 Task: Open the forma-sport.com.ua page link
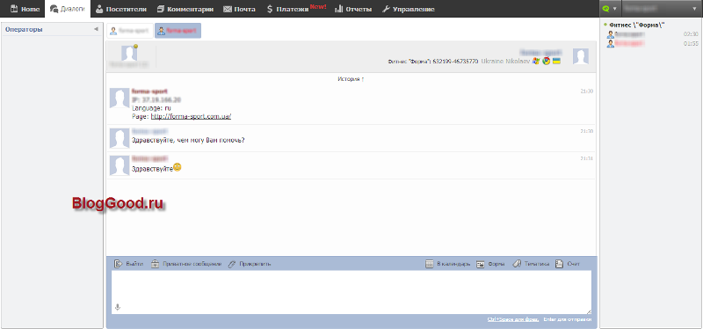(191, 116)
